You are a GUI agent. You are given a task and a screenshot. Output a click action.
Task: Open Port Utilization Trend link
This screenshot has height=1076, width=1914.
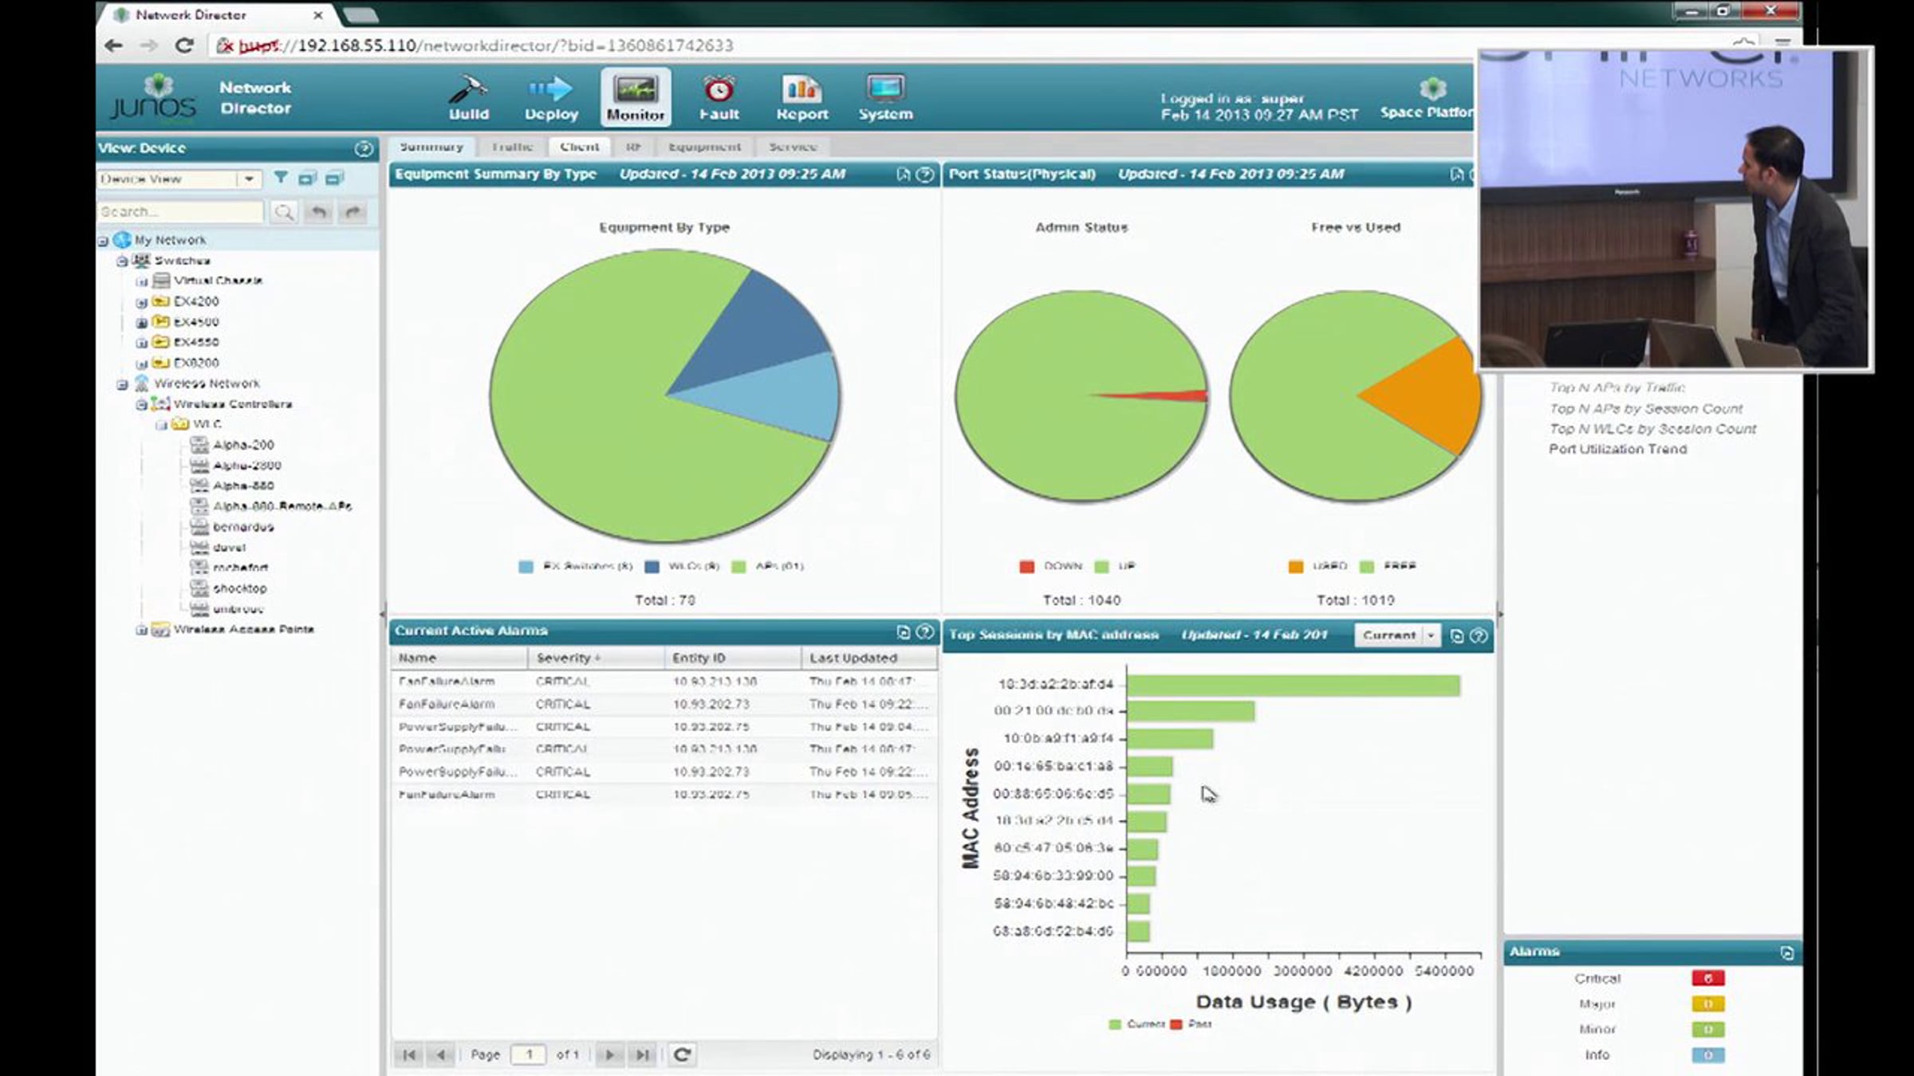click(x=1617, y=449)
